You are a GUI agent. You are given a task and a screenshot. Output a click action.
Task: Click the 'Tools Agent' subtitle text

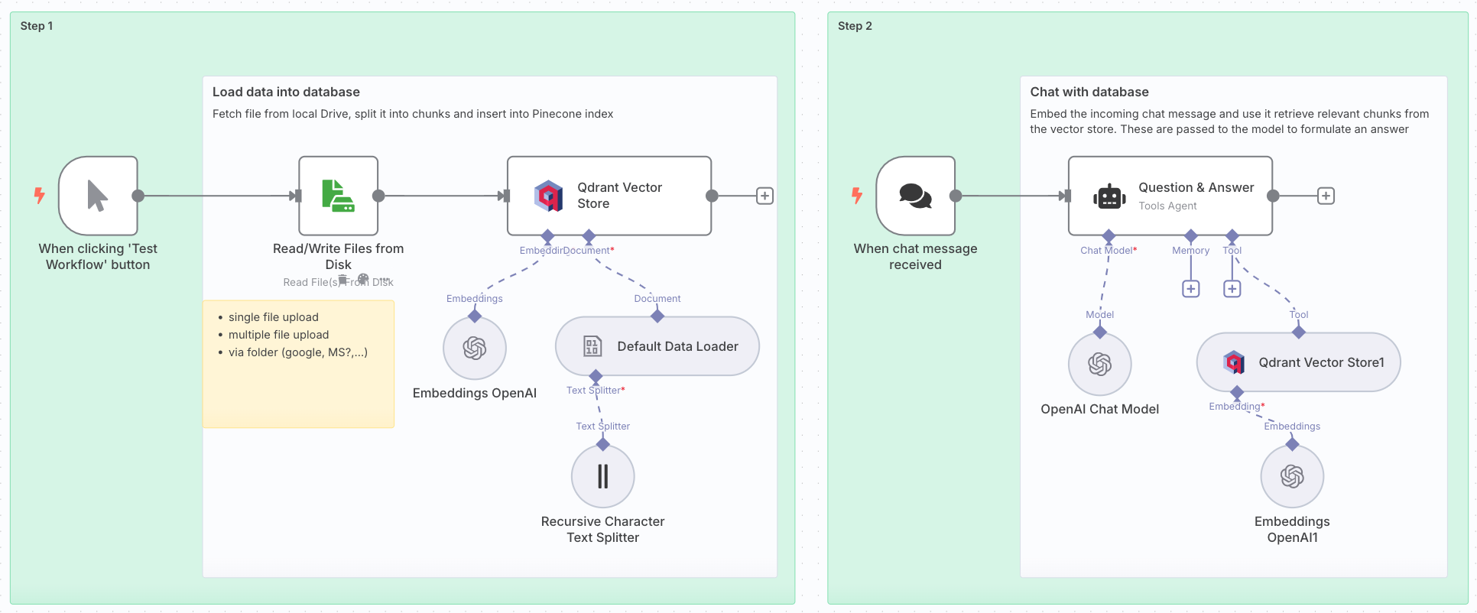[x=1167, y=206]
